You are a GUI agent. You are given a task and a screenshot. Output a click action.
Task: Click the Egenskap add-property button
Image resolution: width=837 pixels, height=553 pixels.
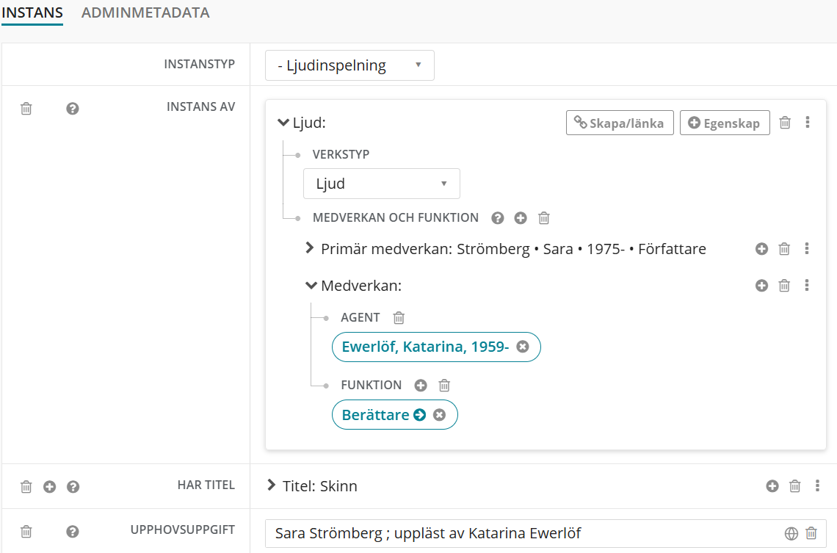pos(724,123)
